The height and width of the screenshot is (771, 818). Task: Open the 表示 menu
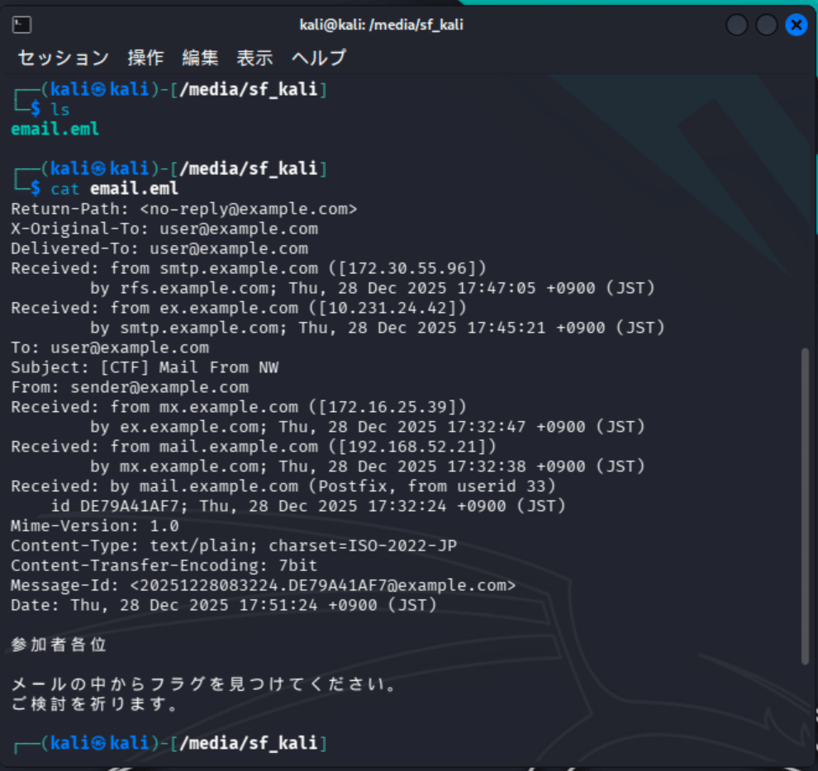[x=254, y=58]
